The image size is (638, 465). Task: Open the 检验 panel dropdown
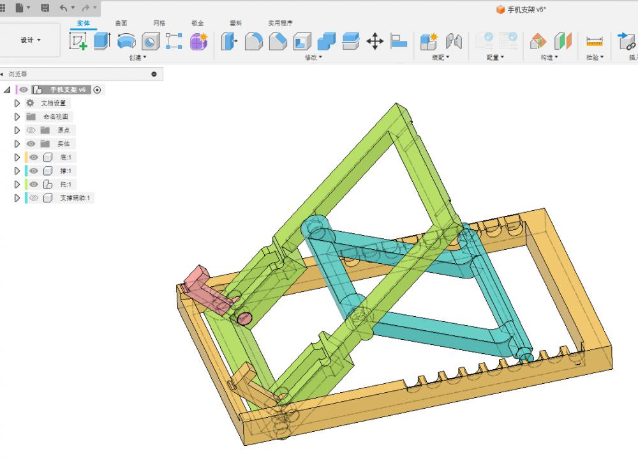pos(595,57)
